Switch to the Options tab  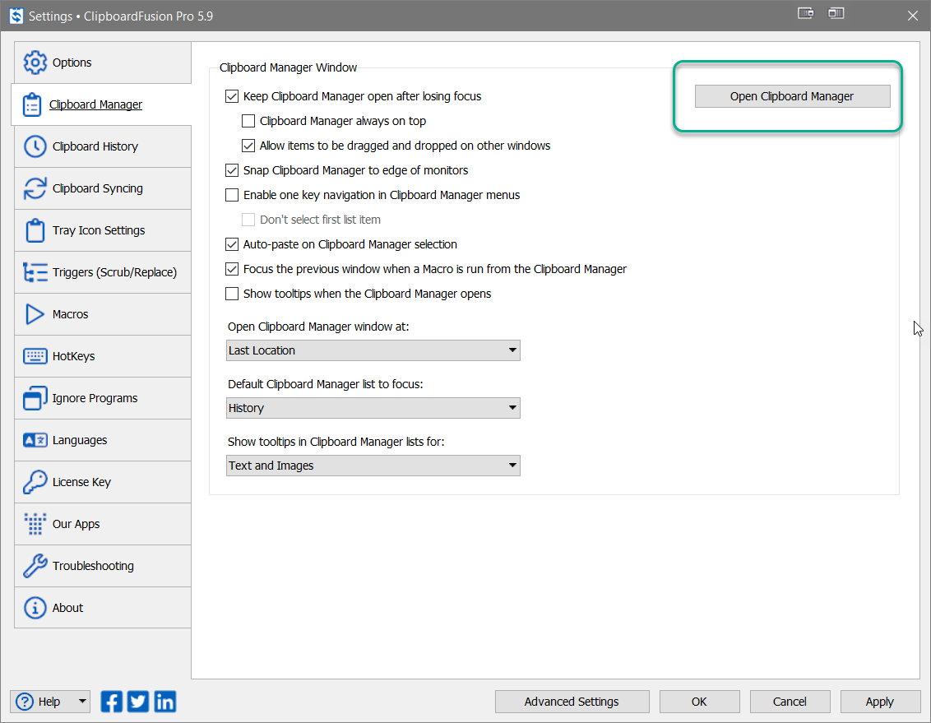[x=103, y=63]
